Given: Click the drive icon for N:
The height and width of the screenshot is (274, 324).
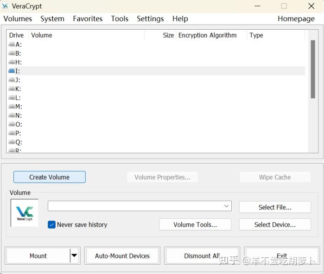Looking at the screenshot, I should 12,115.
